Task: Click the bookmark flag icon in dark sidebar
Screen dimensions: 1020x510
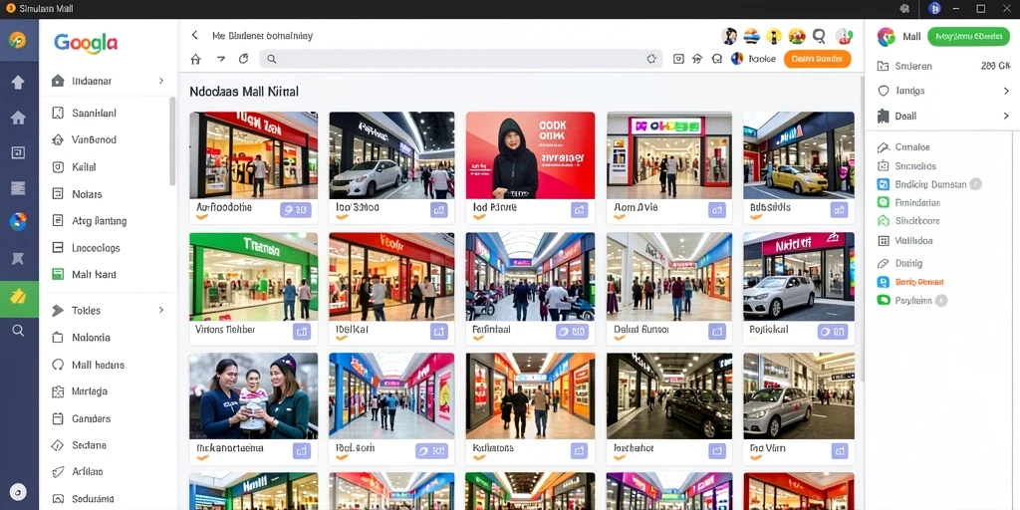Action: point(18,259)
